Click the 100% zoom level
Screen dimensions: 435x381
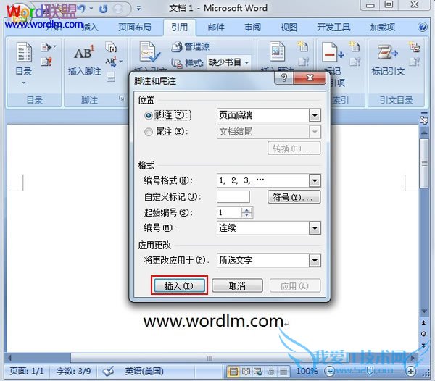tap(307, 372)
